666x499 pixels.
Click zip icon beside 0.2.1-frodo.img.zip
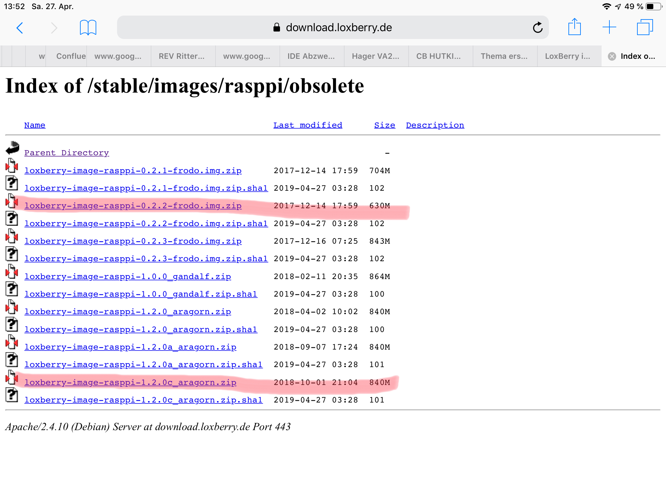12,166
